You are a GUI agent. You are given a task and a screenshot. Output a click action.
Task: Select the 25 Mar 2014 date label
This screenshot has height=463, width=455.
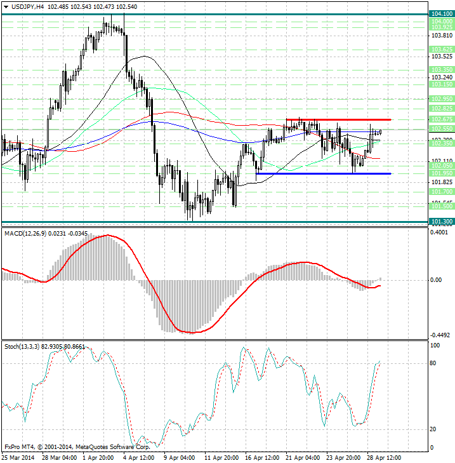coord(18,458)
